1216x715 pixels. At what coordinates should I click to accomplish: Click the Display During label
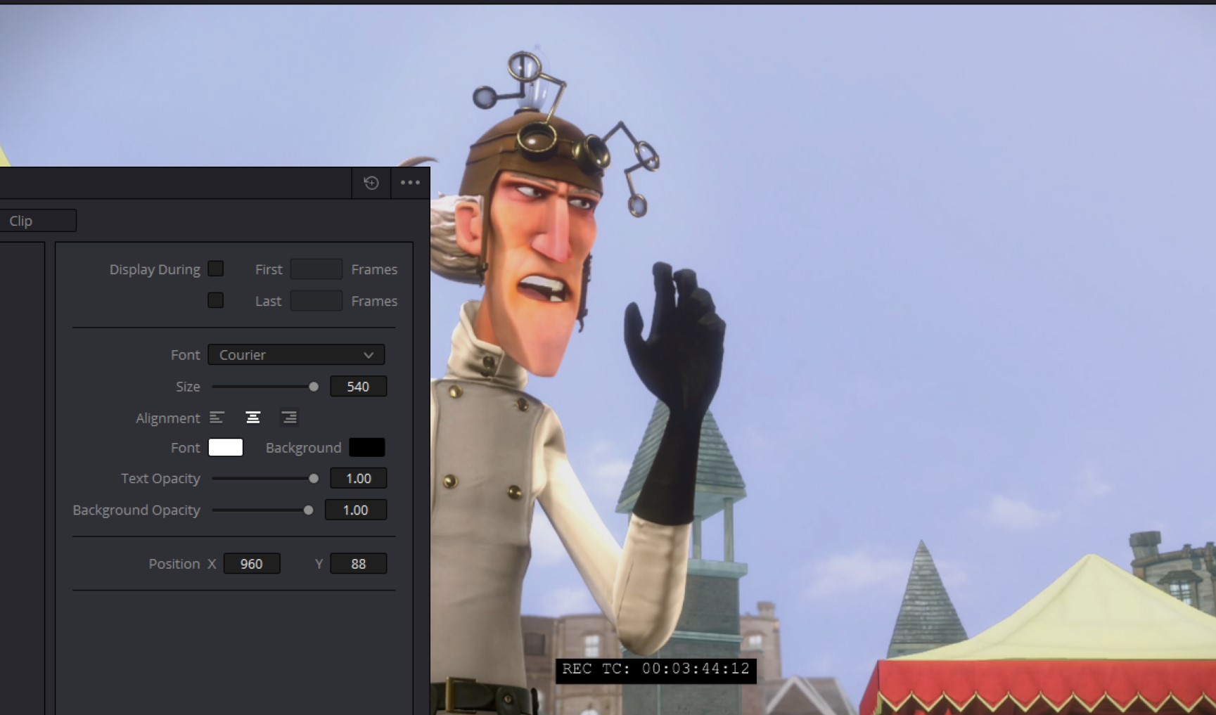pos(155,269)
